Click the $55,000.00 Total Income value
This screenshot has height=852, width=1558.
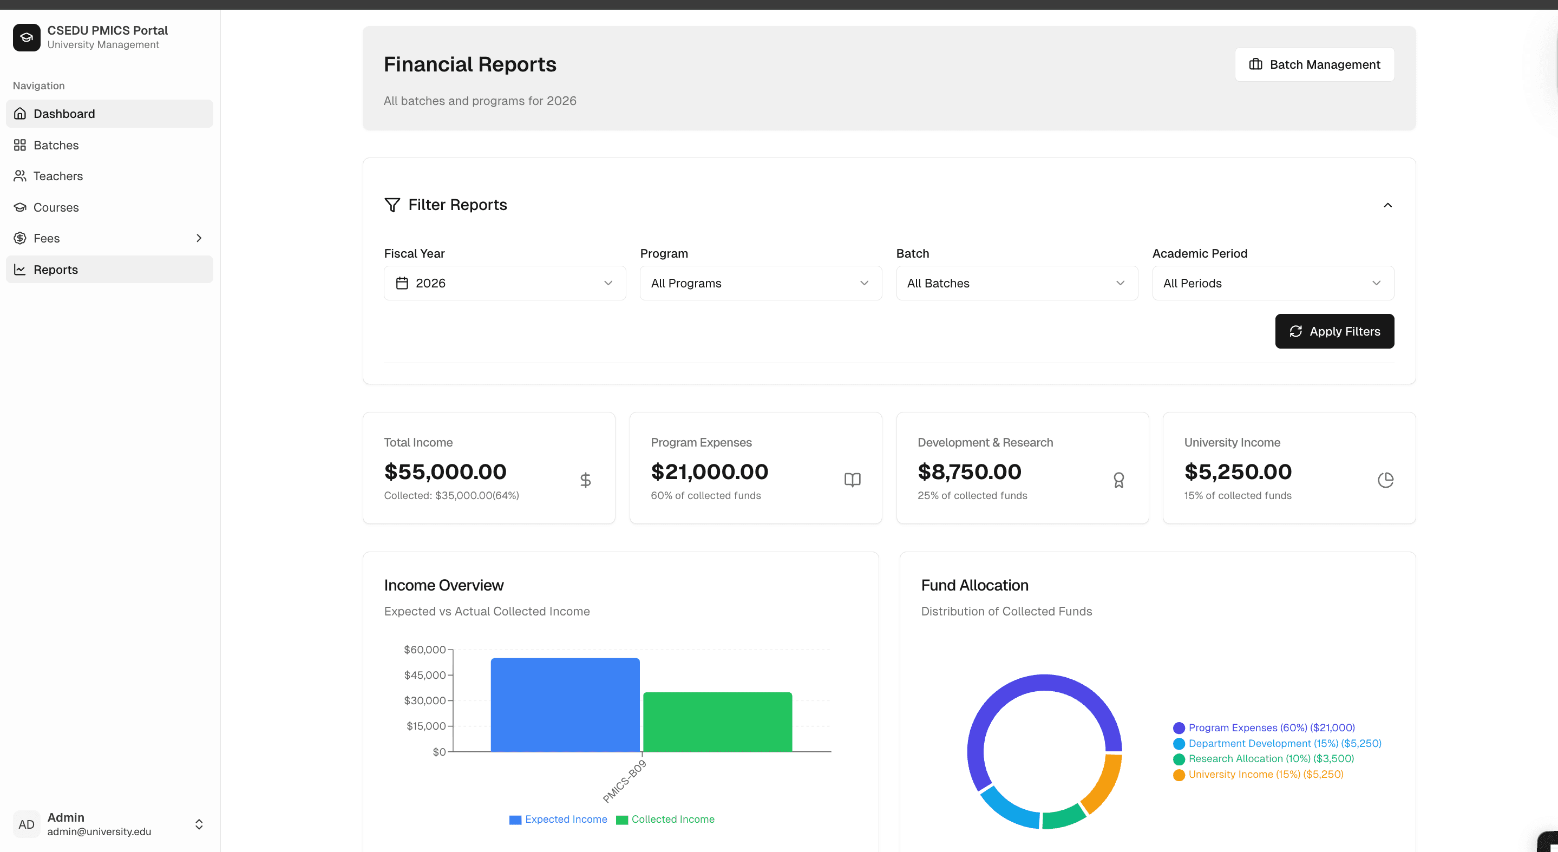click(x=445, y=471)
